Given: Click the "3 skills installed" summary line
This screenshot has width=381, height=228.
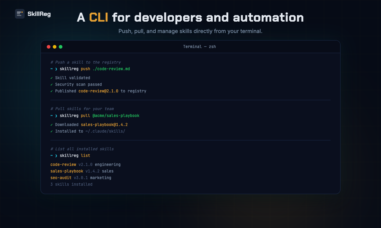Looking at the screenshot, I should point(71,184).
